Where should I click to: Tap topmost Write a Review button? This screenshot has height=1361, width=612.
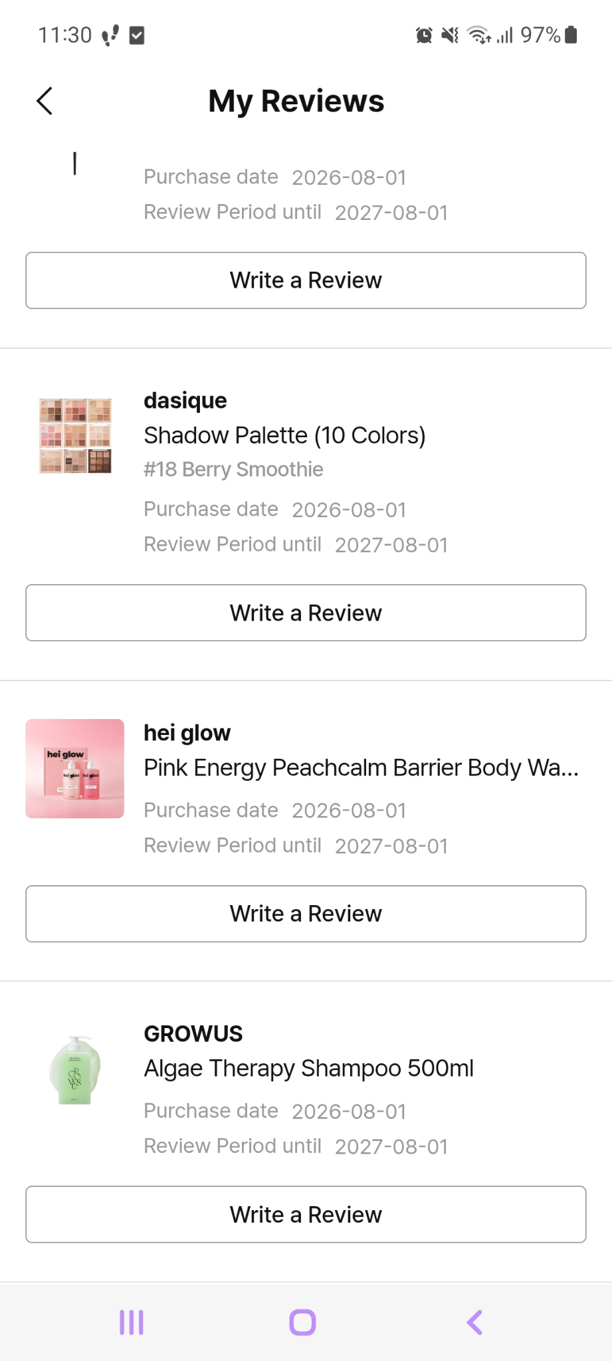[x=306, y=280]
